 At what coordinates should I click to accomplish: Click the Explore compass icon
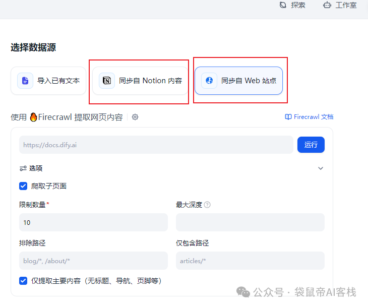click(x=283, y=5)
